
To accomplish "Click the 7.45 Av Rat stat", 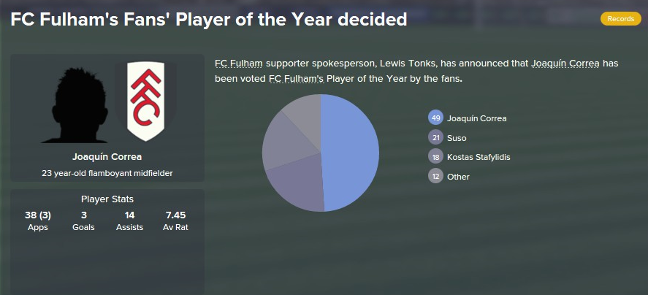I will point(175,221).
